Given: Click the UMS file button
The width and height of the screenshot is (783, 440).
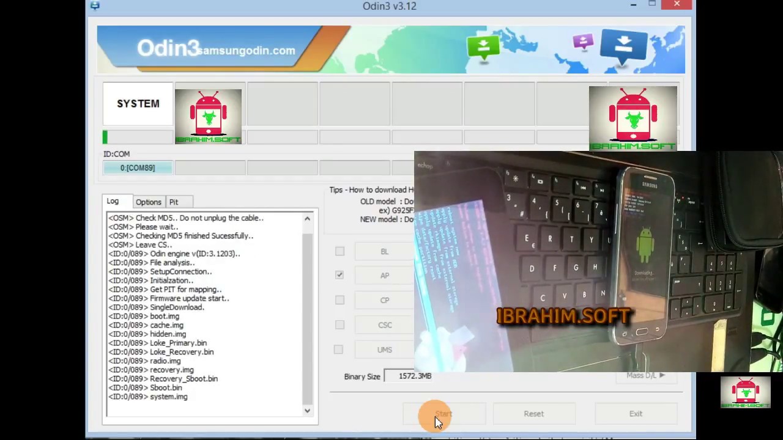Looking at the screenshot, I should click(385, 350).
